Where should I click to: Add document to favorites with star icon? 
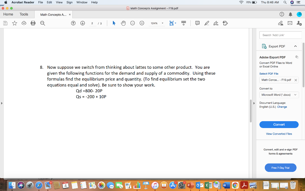[x=14, y=23]
